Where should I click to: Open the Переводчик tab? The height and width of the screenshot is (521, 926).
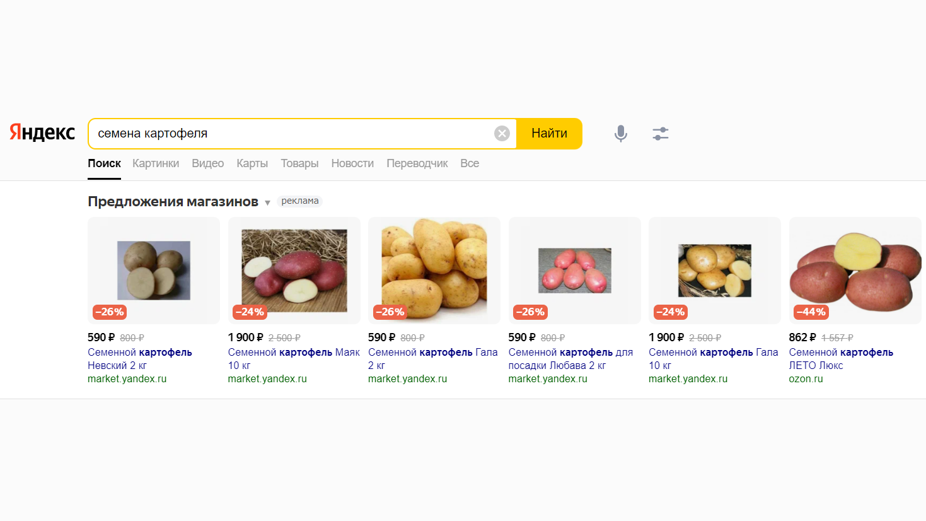(417, 163)
